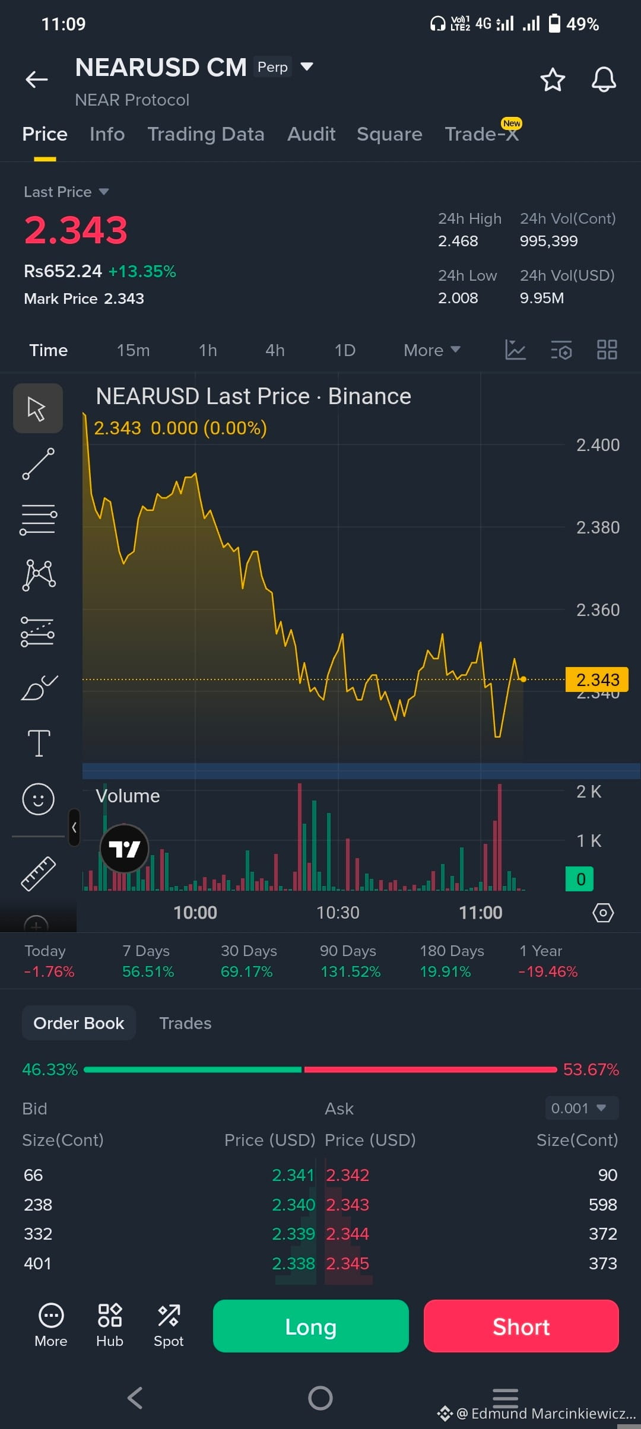Image resolution: width=641 pixels, height=1429 pixels.
Task: Open the Square tab
Action: [389, 134]
